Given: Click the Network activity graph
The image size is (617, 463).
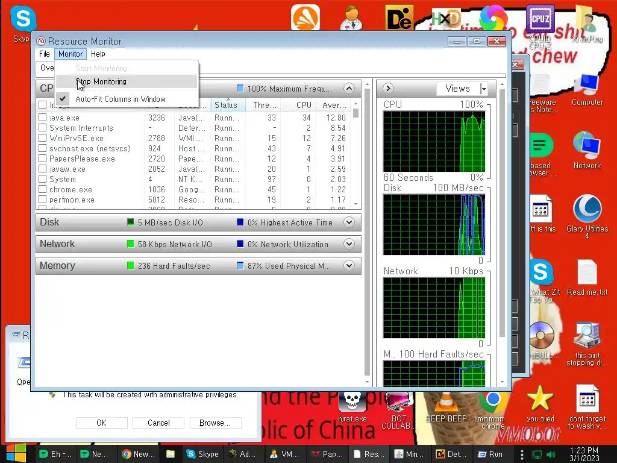Looking at the screenshot, I should (434, 308).
